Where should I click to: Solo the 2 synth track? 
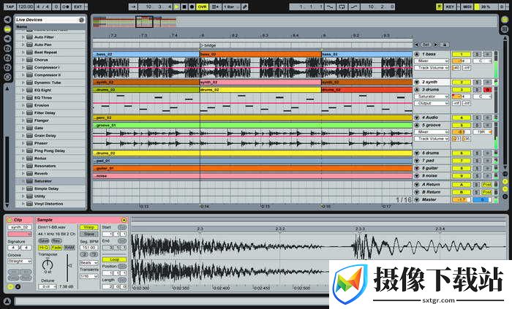point(477,82)
